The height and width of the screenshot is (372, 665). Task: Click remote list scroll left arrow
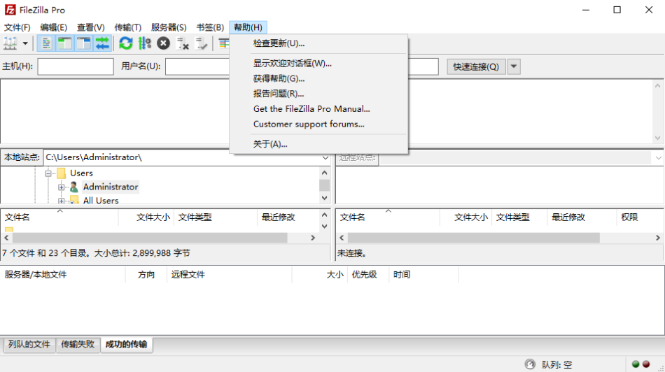click(x=342, y=238)
